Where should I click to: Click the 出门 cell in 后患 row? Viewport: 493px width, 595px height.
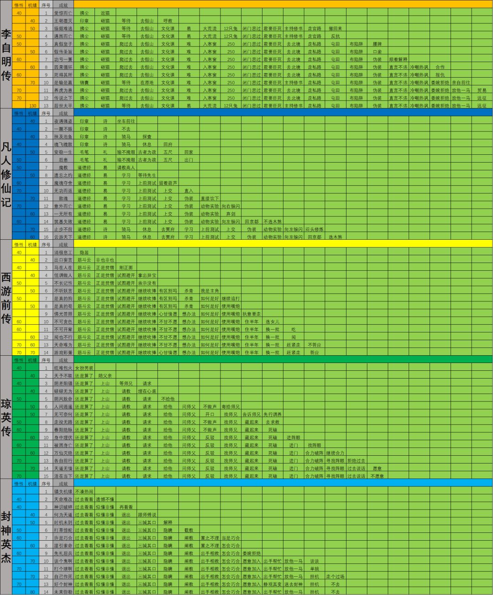tap(189, 160)
